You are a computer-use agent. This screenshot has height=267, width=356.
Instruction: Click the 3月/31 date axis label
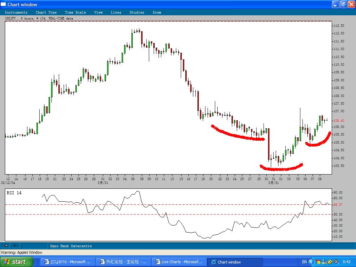[x=273, y=183]
